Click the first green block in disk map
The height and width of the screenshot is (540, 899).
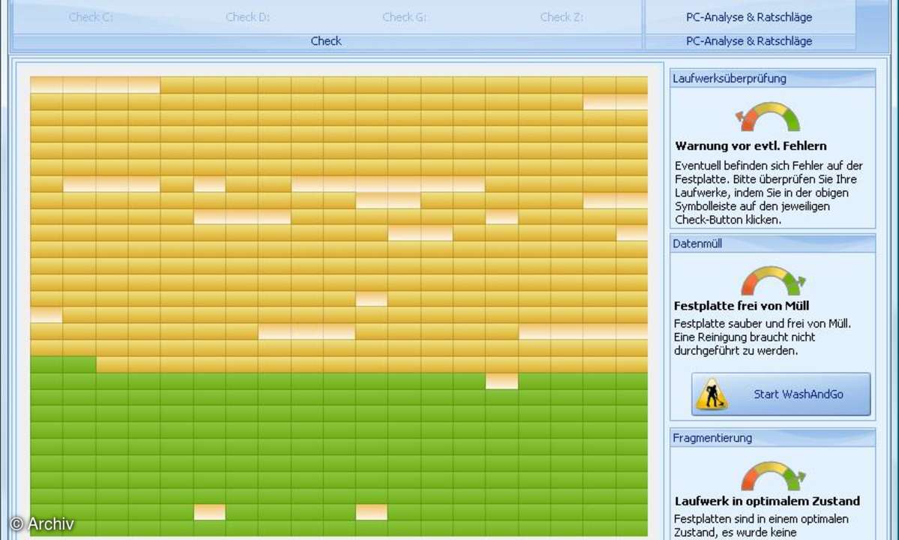[46, 364]
